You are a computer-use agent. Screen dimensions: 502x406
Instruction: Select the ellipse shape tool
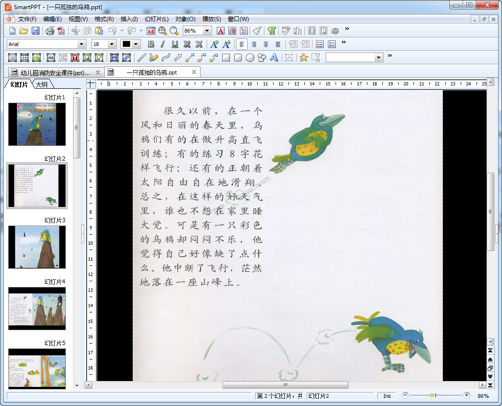tap(250, 58)
